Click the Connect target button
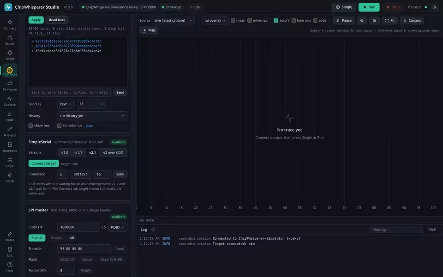The image size is (443, 277). point(43,163)
